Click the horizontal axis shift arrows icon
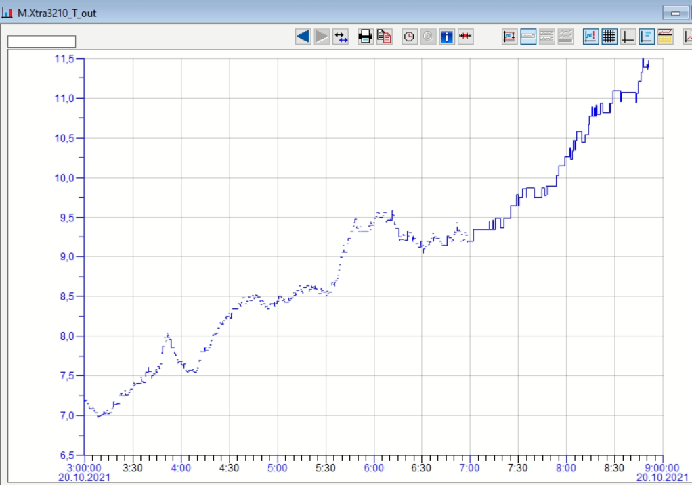692x485 pixels. (x=341, y=37)
